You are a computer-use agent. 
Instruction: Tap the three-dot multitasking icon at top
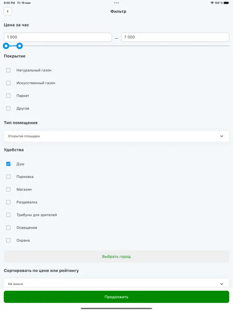(x=116, y=3)
